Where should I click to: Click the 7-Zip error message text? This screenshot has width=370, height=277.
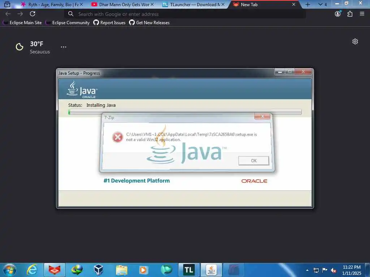(192, 137)
